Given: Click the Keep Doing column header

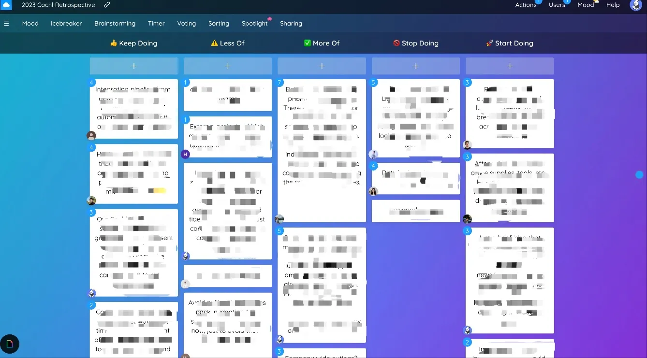Looking at the screenshot, I should coord(133,43).
